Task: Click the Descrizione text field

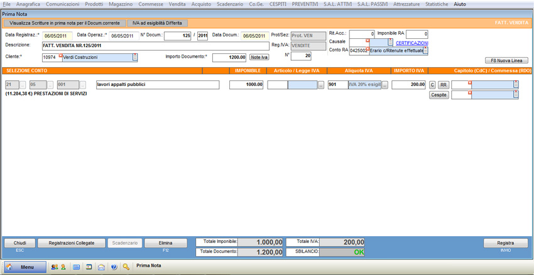Action: click(155, 46)
